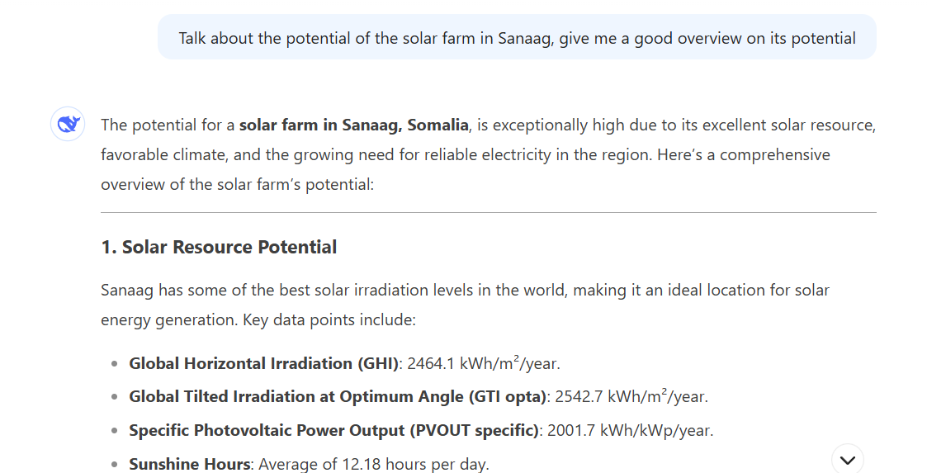Click the "1. Solar Resource Potential" heading
This screenshot has height=473, width=927.
[x=219, y=247]
